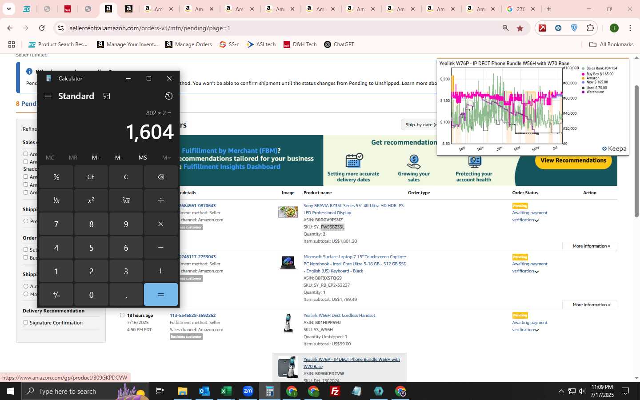Open Chrome extensions puzzle icon
640x400 pixels.
[x=590, y=28]
